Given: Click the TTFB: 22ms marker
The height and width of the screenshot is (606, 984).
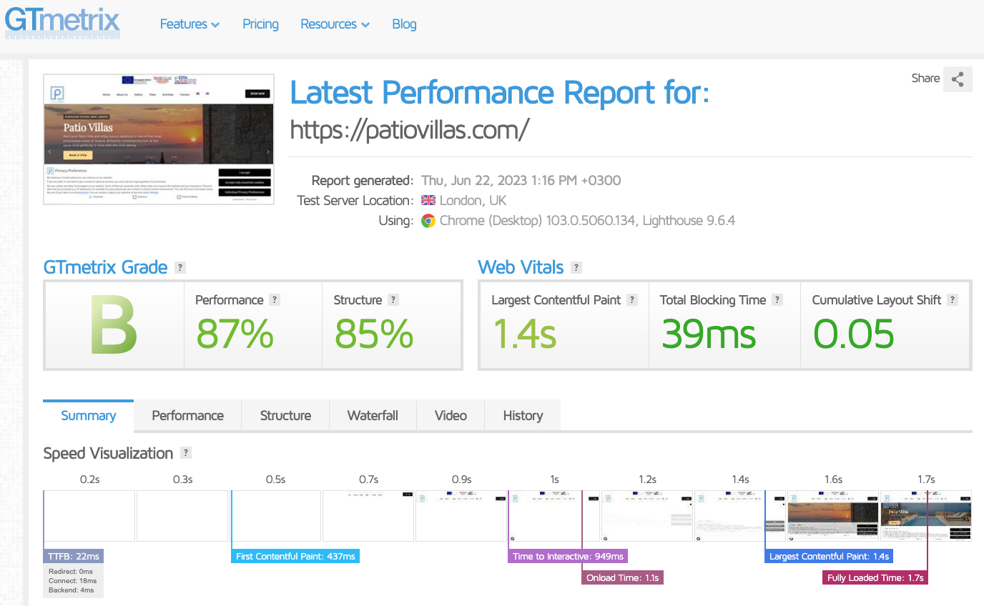Looking at the screenshot, I should [x=74, y=557].
